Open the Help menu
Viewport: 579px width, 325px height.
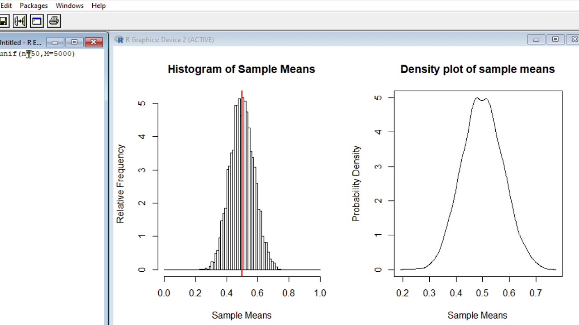coord(98,6)
